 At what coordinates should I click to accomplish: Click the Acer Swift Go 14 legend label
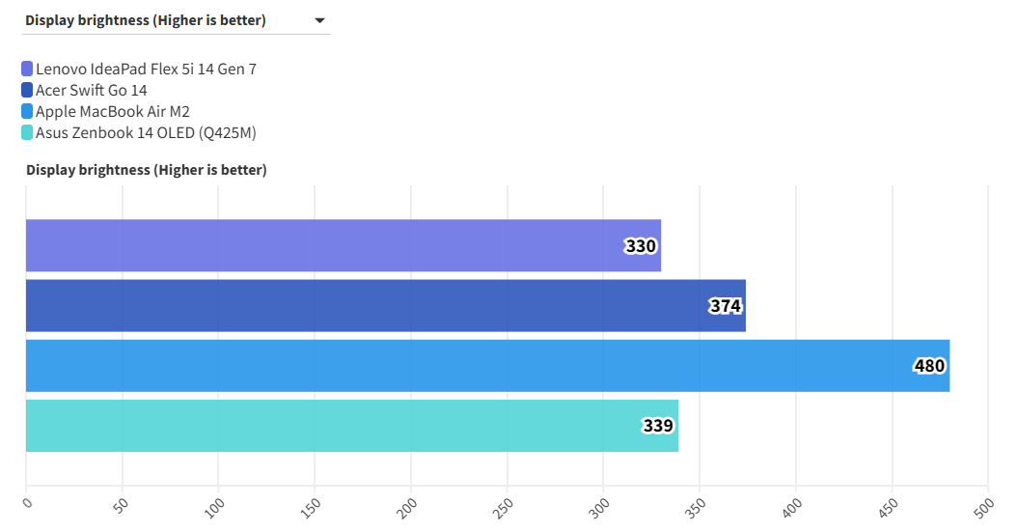tap(92, 91)
